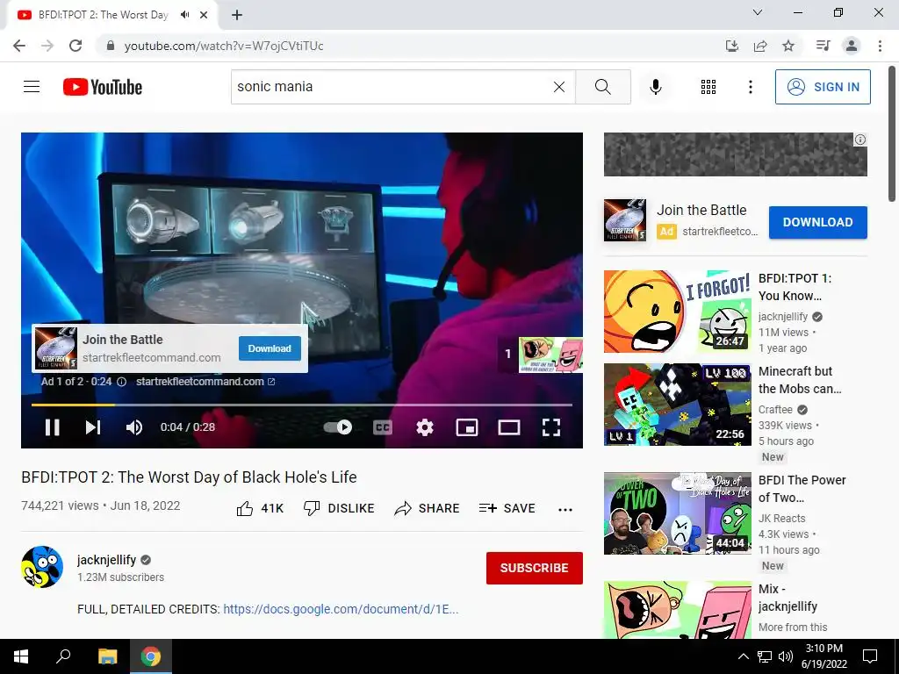
Task: Enter full screen mode
Action: tap(551, 427)
